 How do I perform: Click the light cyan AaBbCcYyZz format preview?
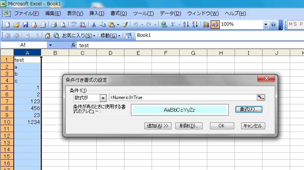click(179, 110)
